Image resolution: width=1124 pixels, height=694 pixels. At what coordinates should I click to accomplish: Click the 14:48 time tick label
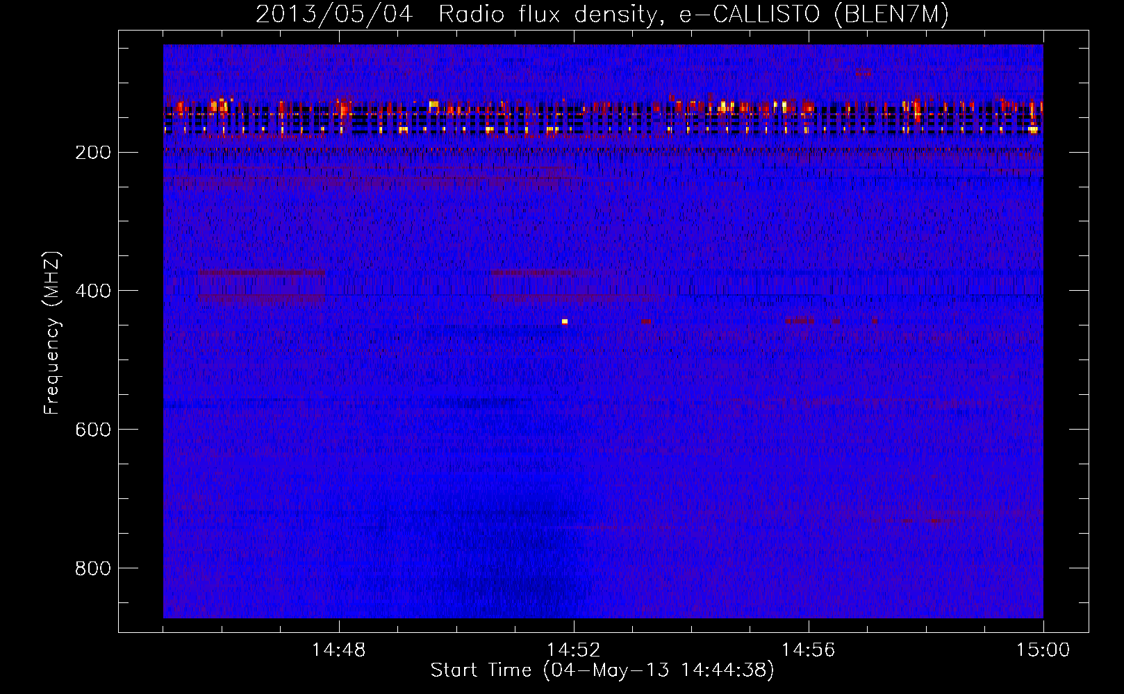tap(339, 650)
